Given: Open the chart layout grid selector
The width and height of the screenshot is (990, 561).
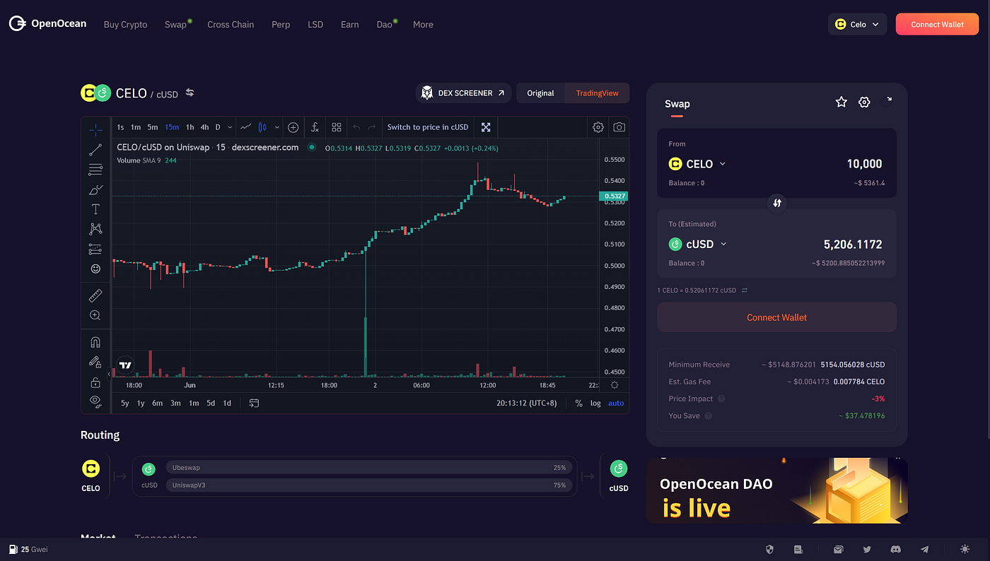Looking at the screenshot, I should (x=337, y=127).
